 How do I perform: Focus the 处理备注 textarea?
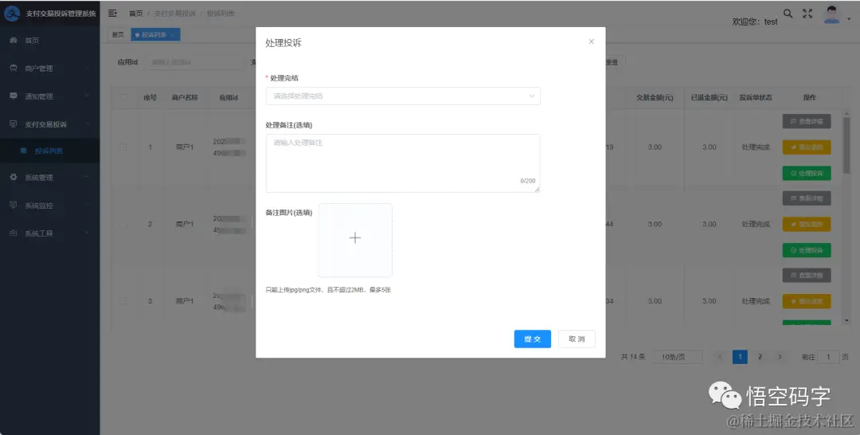[403, 163]
